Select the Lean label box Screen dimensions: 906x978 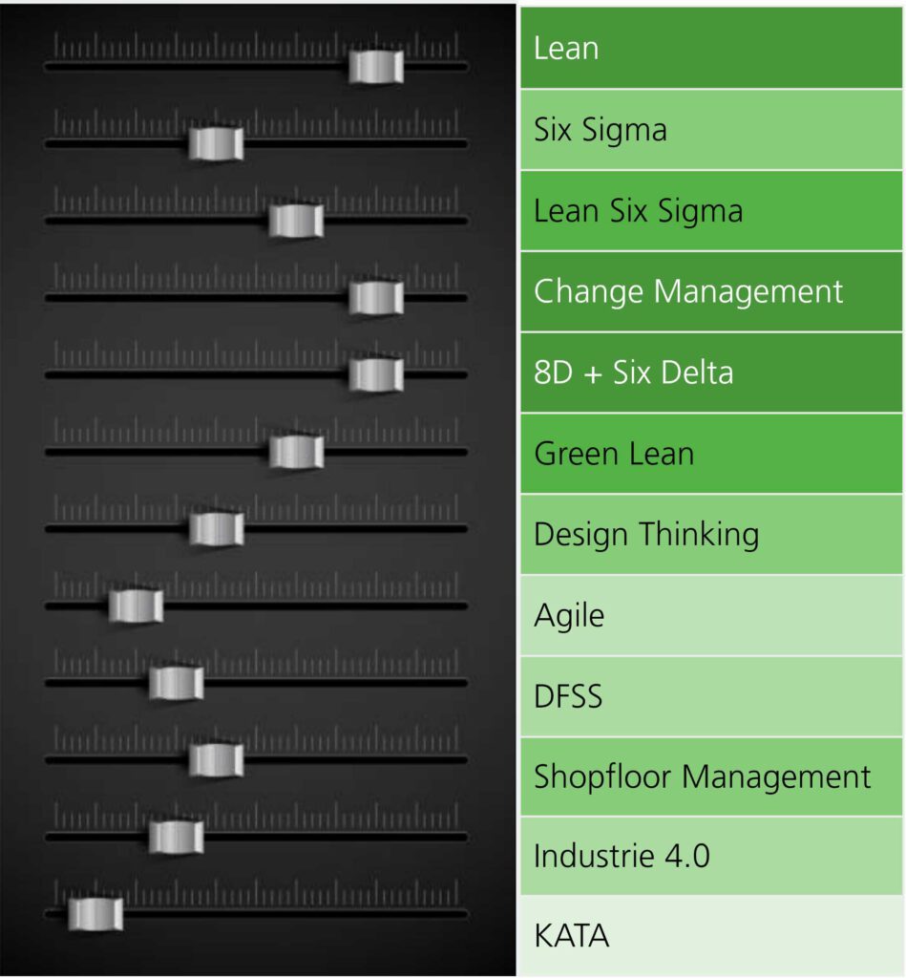pos(711,48)
